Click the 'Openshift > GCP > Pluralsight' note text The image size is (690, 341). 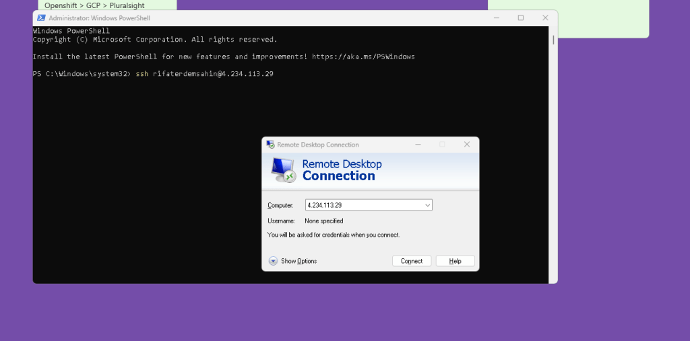point(94,5)
